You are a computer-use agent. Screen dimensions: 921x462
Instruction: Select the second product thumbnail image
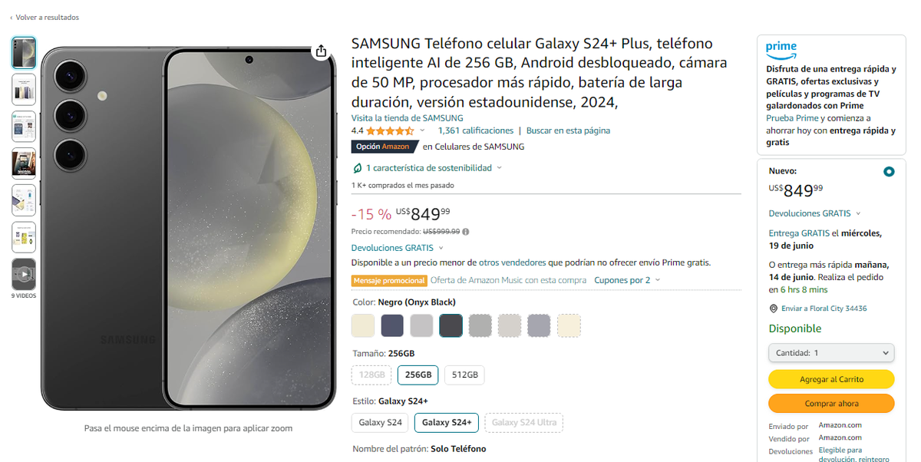[x=24, y=89]
